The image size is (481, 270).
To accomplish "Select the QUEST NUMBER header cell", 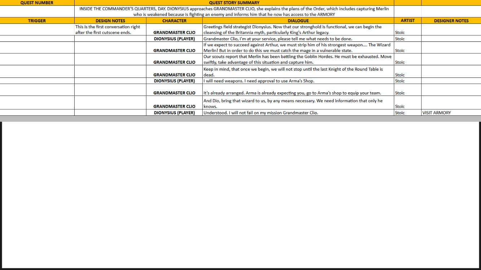I will pos(37,3).
